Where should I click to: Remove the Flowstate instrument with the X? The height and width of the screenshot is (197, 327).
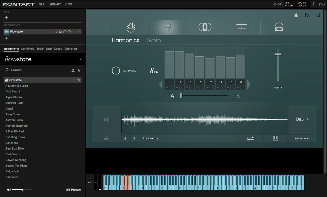pos(79,32)
